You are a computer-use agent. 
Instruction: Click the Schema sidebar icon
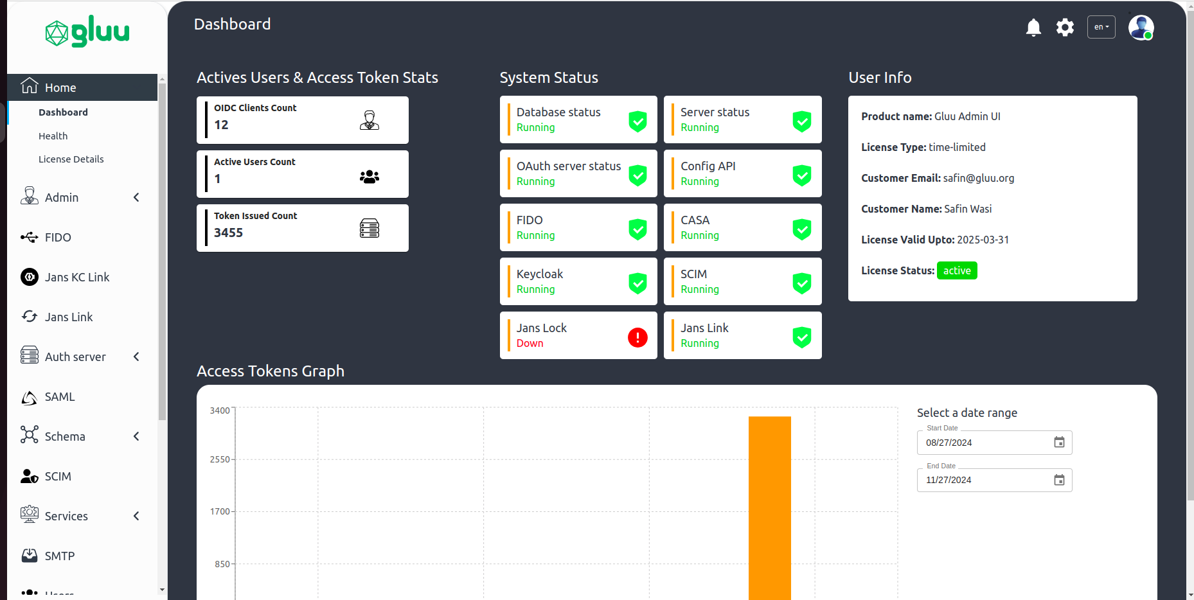[x=30, y=435]
